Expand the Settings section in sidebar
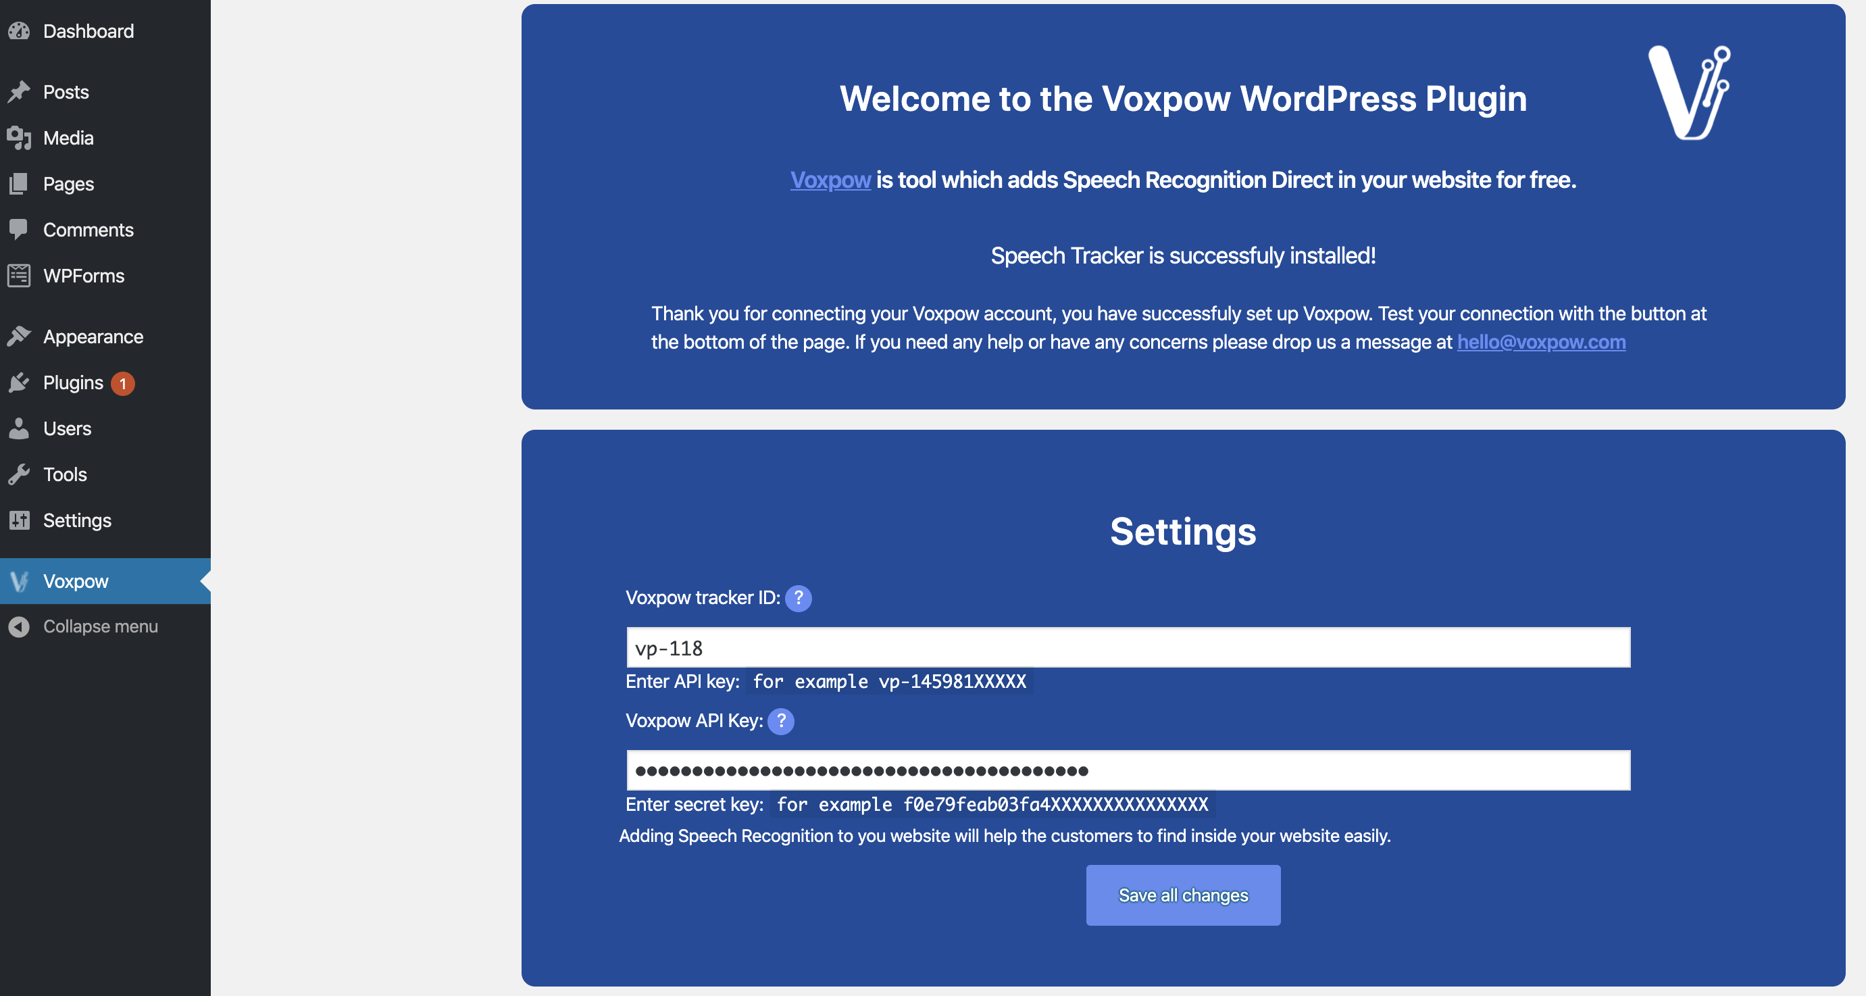This screenshot has width=1866, height=996. (76, 520)
